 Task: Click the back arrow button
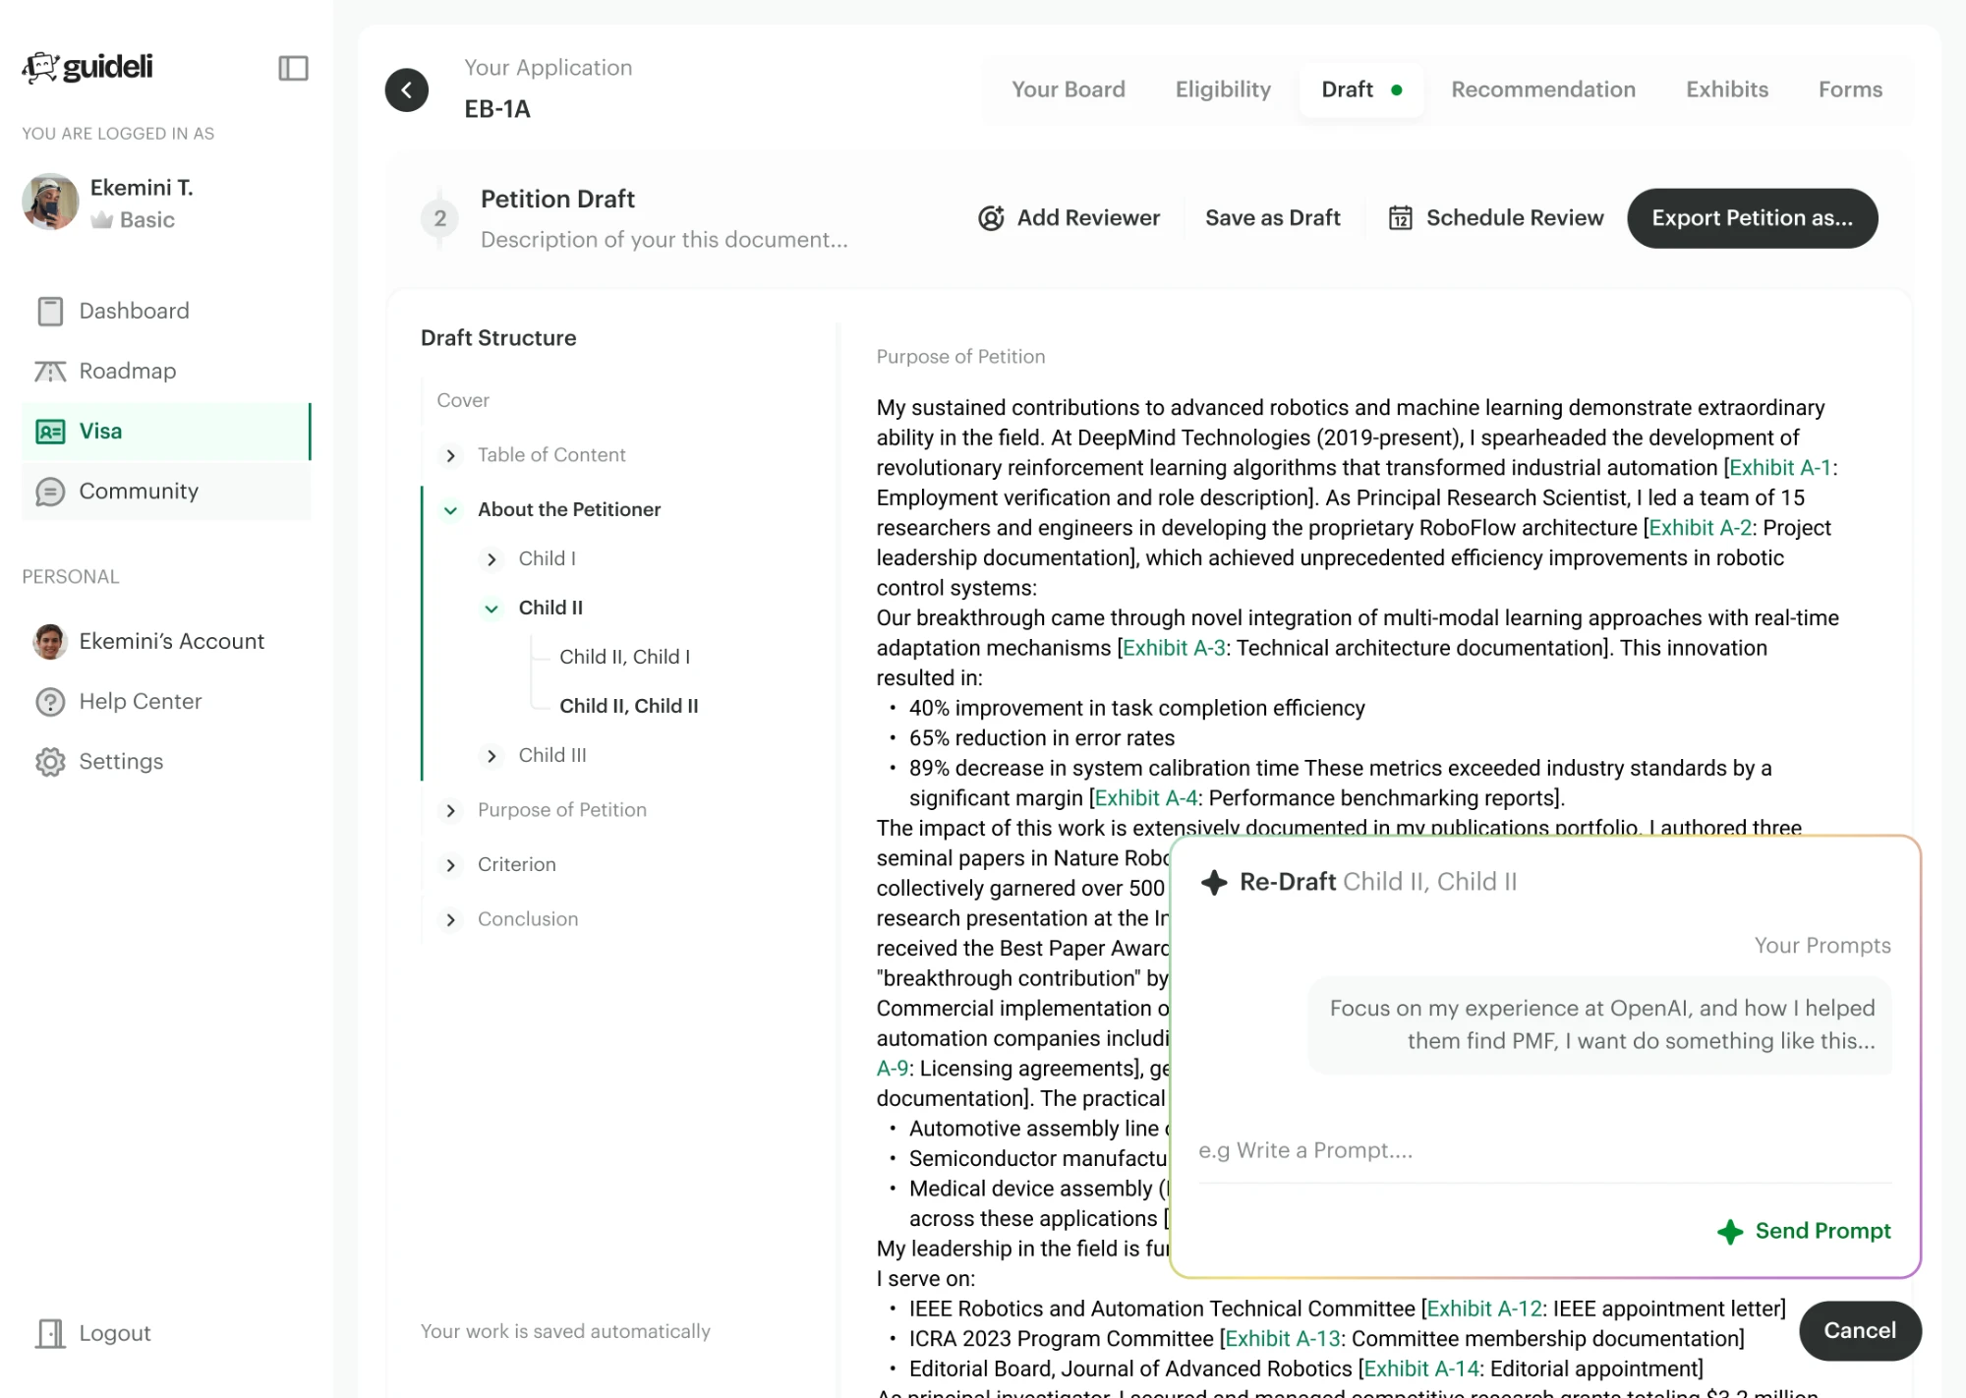(x=406, y=89)
